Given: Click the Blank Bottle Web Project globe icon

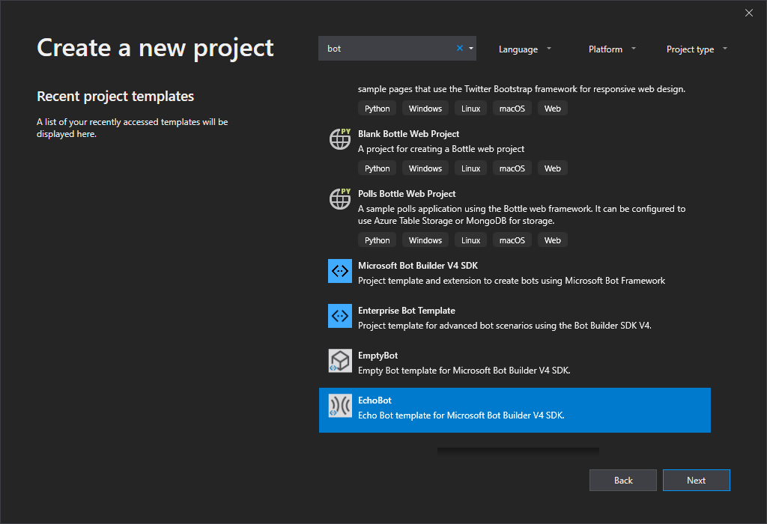Looking at the screenshot, I should point(340,138).
